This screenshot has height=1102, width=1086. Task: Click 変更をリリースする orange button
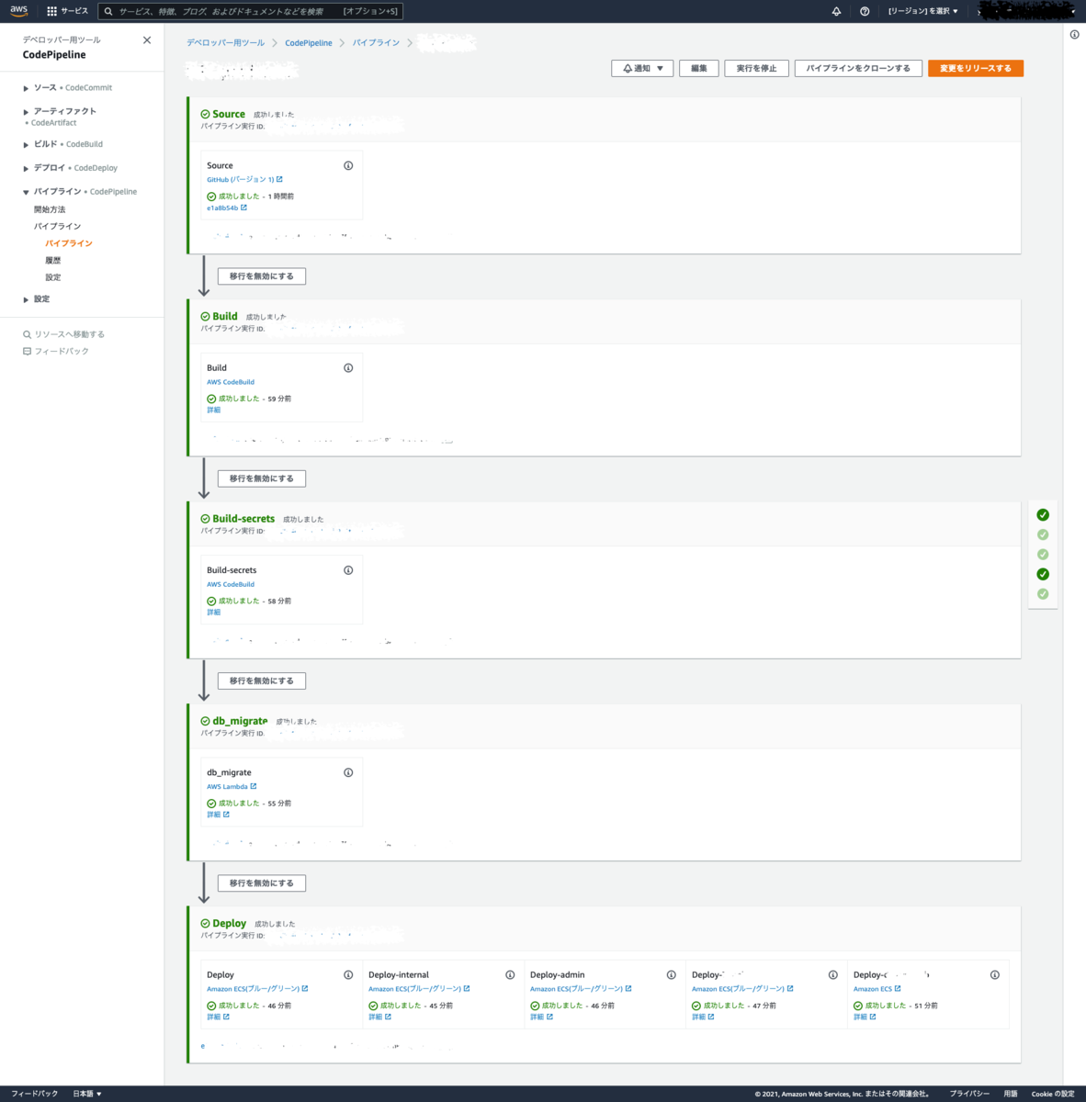pyautogui.click(x=976, y=69)
